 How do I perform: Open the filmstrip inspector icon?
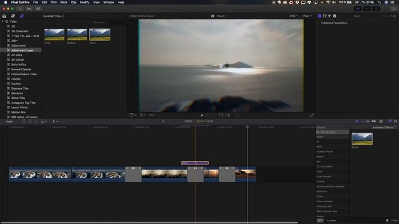coord(324,16)
